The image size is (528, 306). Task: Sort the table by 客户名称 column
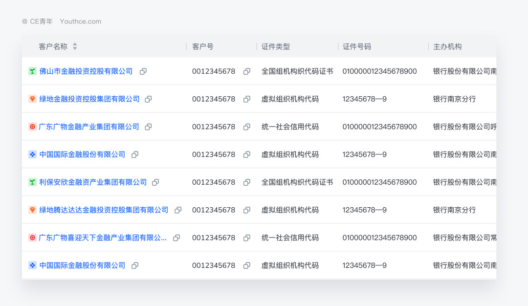pos(75,46)
